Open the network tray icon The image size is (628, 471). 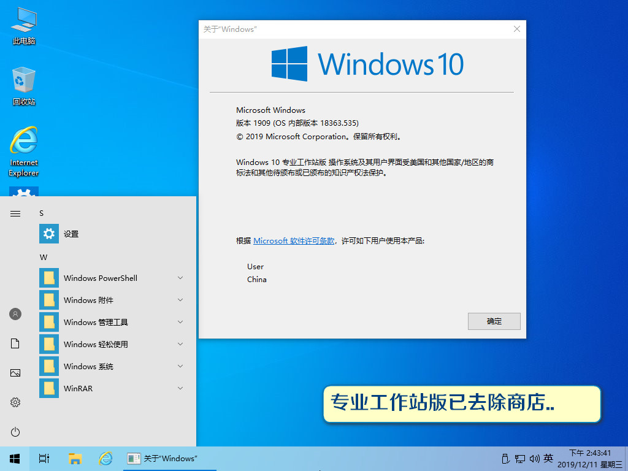coord(520,459)
